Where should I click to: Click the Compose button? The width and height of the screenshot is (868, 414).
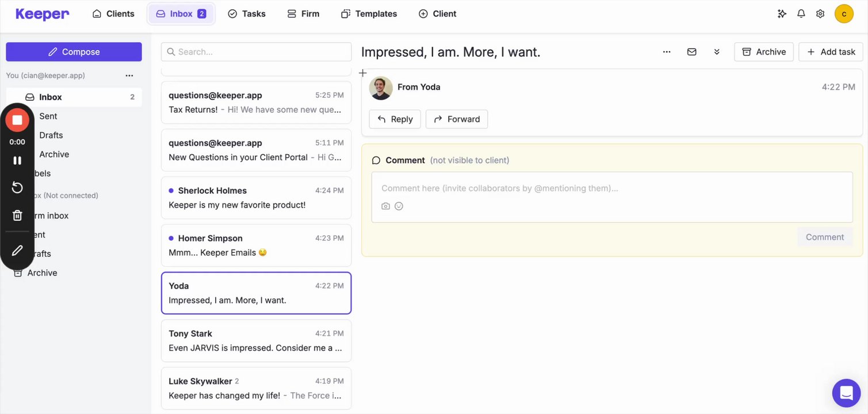[x=74, y=52]
